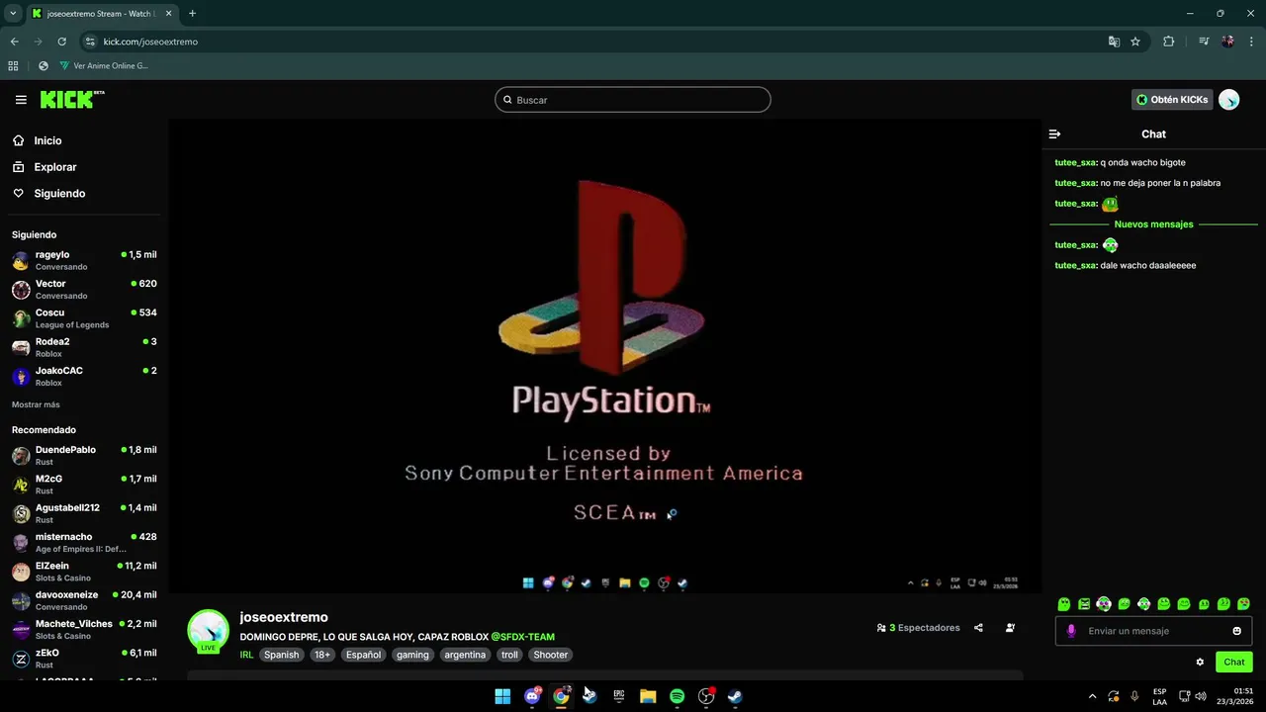This screenshot has height=712, width=1266.
Task: Open Chrome media controls icon
Action: click(1204, 42)
